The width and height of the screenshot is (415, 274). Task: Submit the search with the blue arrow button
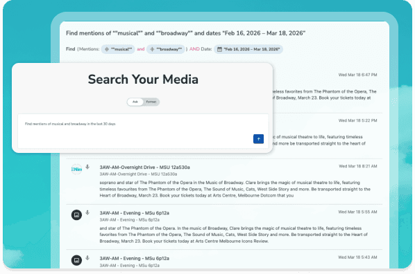point(258,139)
